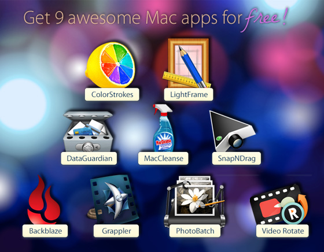This screenshot has height=252, width=324.
Task: Select the DataGuardian label
Action: (89, 158)
